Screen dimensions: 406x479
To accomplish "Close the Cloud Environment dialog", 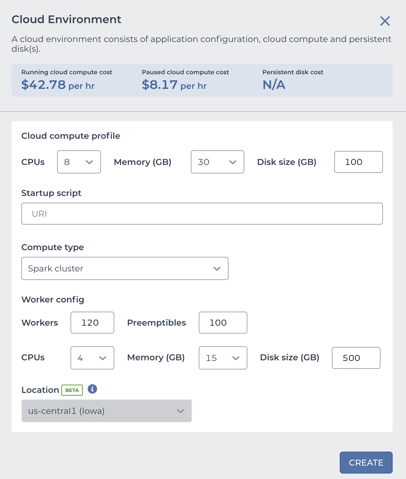I will 385,21.
